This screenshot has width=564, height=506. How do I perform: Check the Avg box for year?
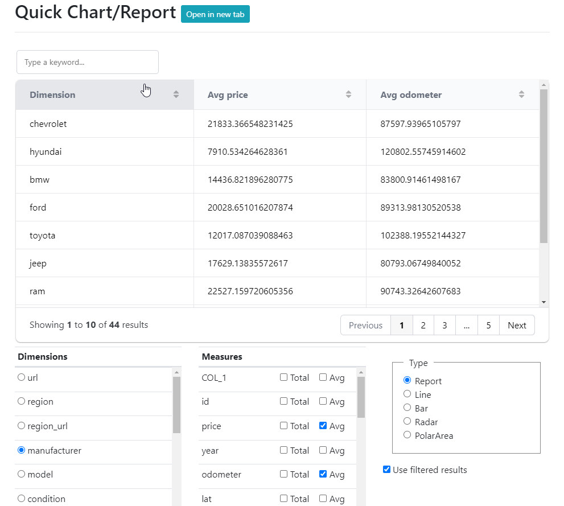pyautogui.click(x=323, y=450)
